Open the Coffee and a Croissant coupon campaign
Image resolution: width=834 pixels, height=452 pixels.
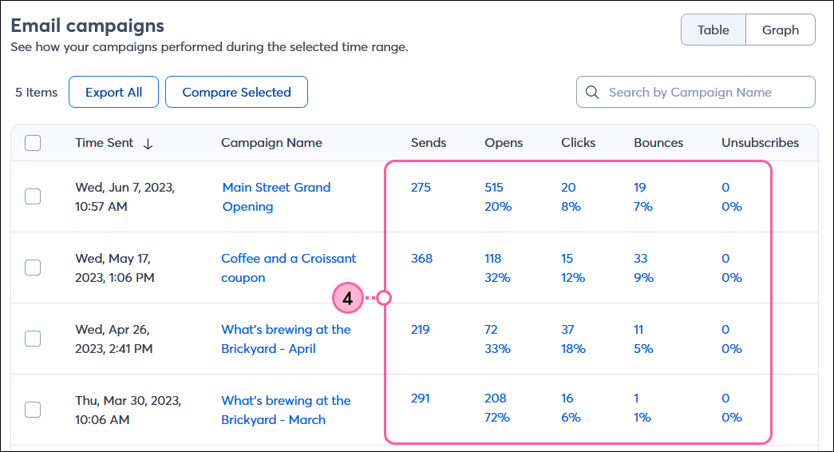289,268
